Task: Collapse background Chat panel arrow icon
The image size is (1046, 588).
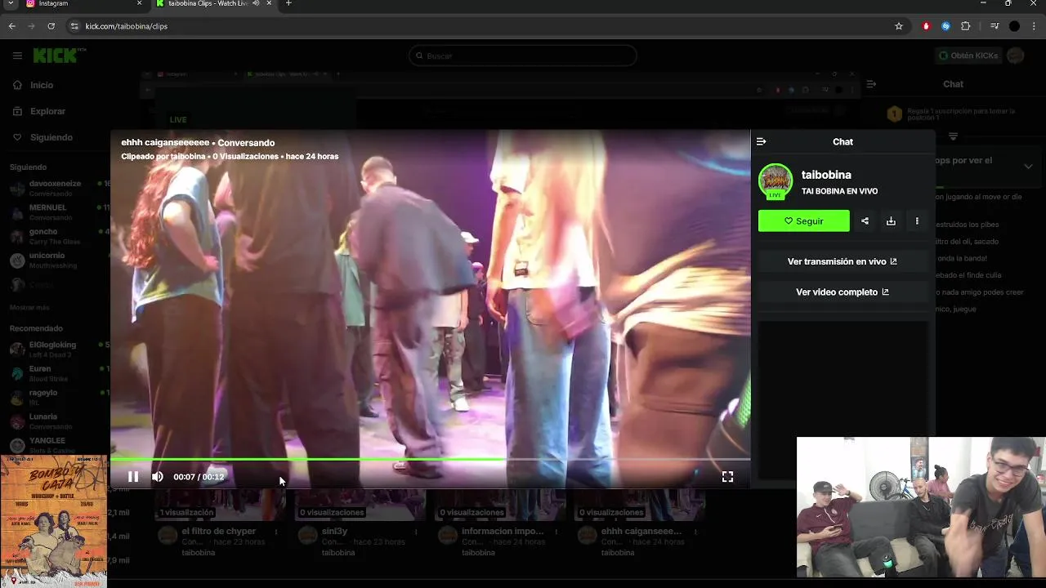Action: point(871,84)
